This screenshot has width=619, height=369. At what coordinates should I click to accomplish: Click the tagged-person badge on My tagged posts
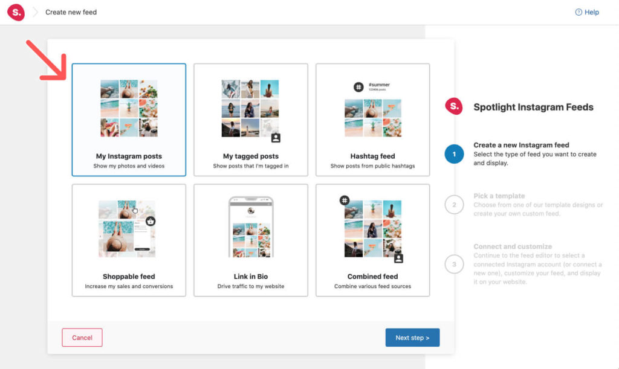click(x=274, y=139)
